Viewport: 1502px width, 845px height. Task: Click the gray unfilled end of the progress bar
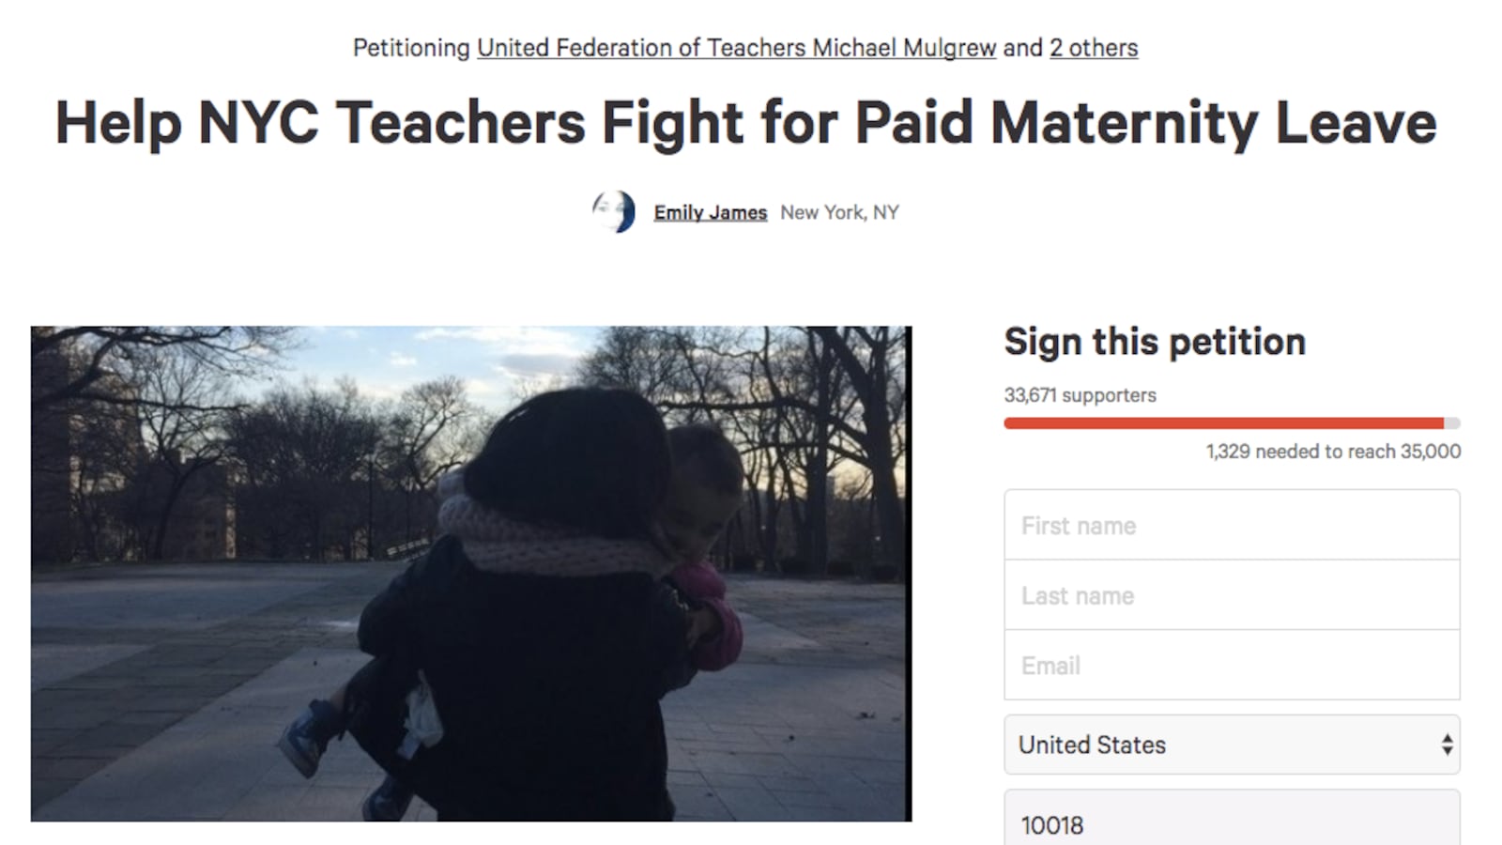click(x=1452, y=423)
